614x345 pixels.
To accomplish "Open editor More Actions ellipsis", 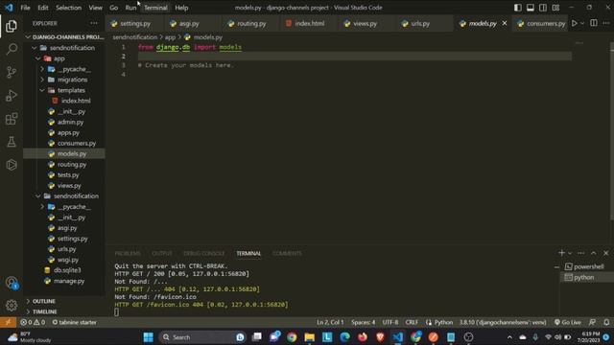I will tap(605, 23).
